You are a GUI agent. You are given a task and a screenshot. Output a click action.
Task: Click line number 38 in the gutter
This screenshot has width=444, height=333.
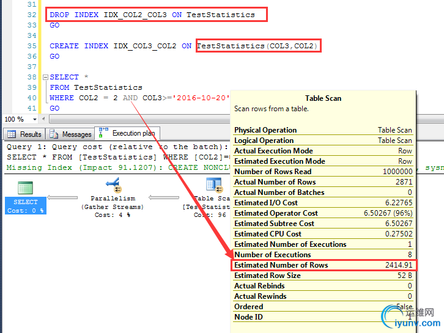[x=32, y=77]
